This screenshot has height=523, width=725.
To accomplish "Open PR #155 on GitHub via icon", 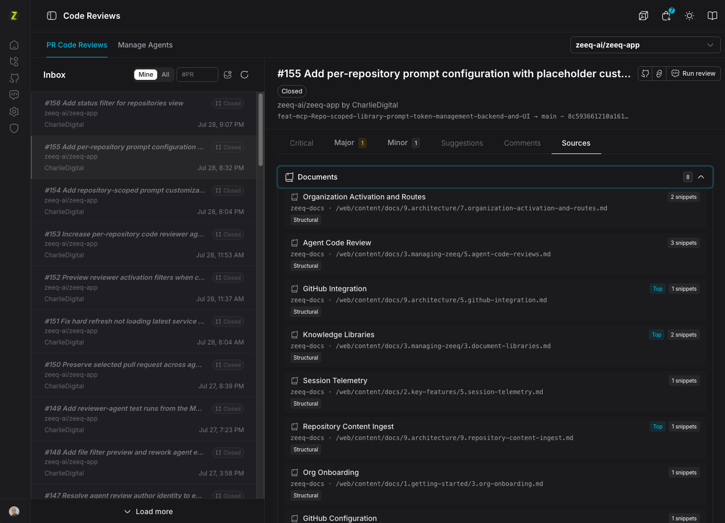I will click(x=645, y=74).
